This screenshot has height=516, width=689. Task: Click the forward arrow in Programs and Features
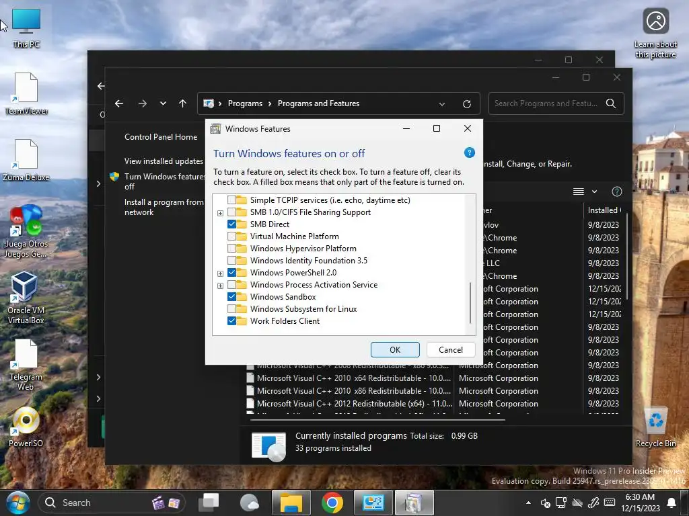[143, 103]
